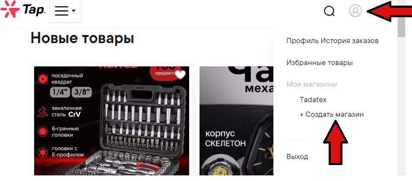Click the E-профиль star icon
Screen dimensions: 412x181
(x=42, y=152)
